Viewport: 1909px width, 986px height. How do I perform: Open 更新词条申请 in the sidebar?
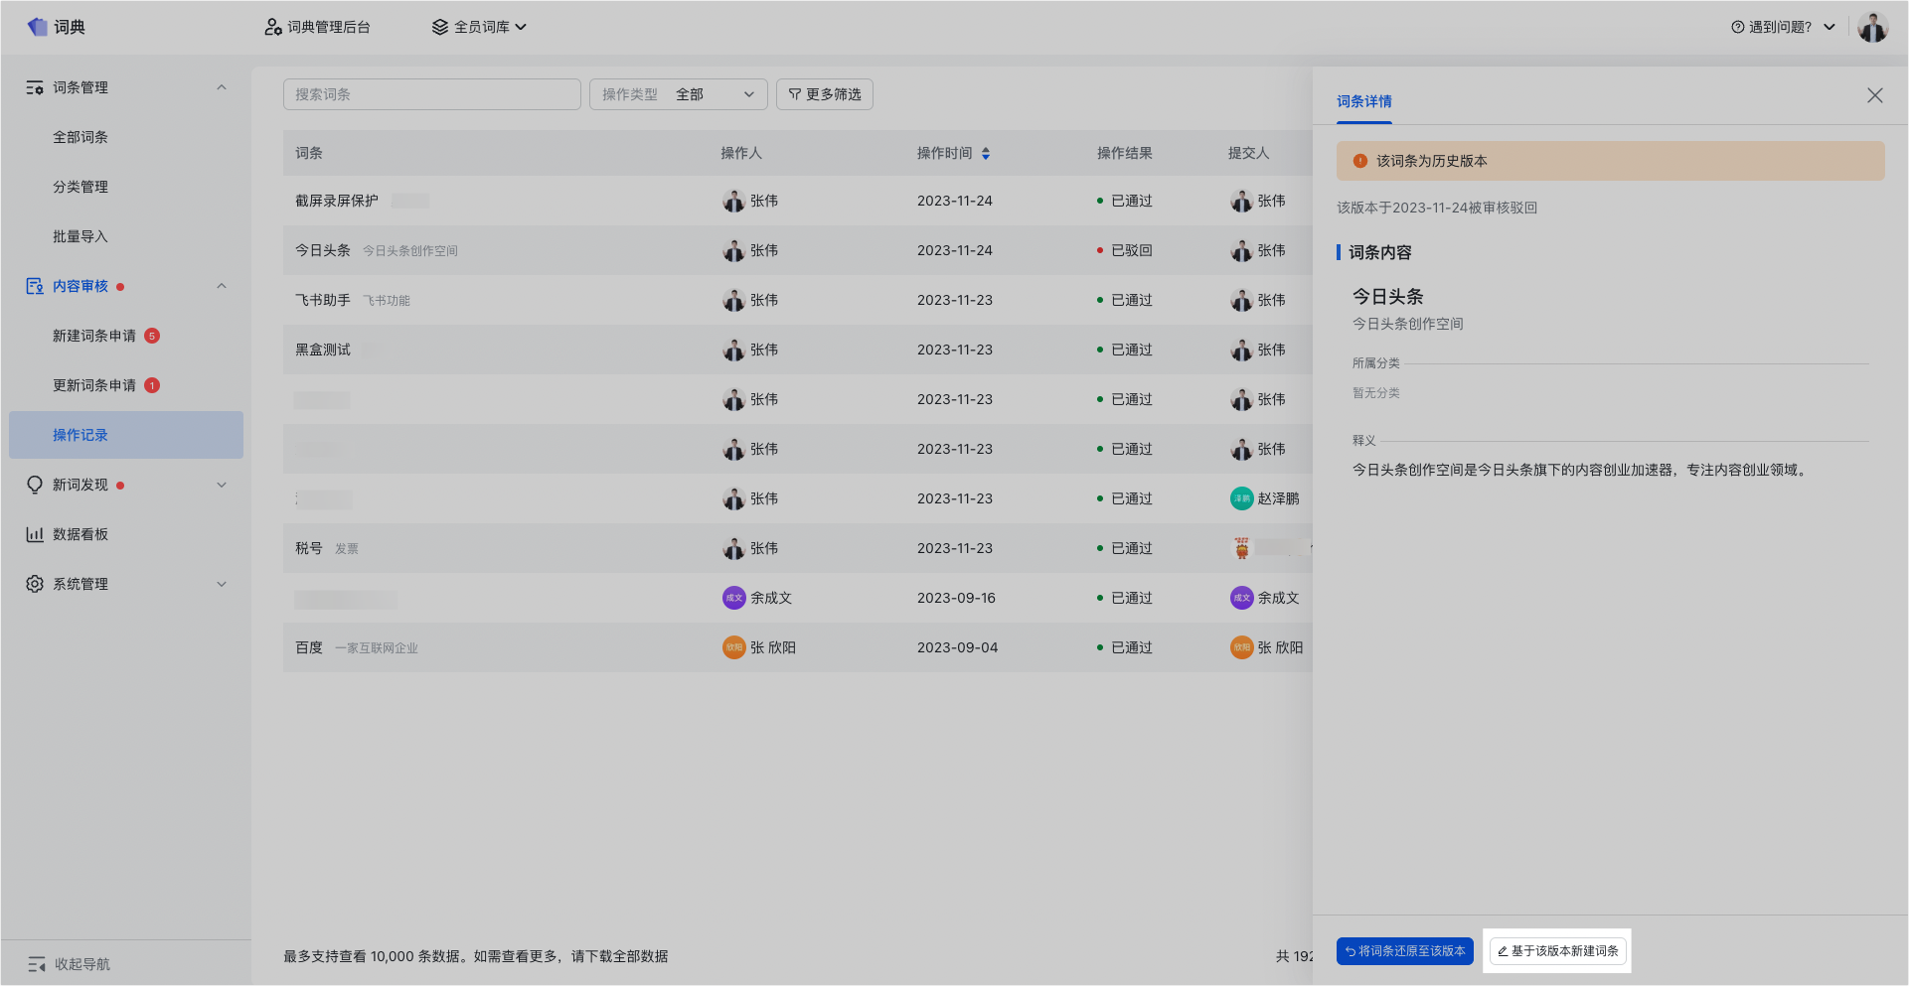(x=94, y=385)
